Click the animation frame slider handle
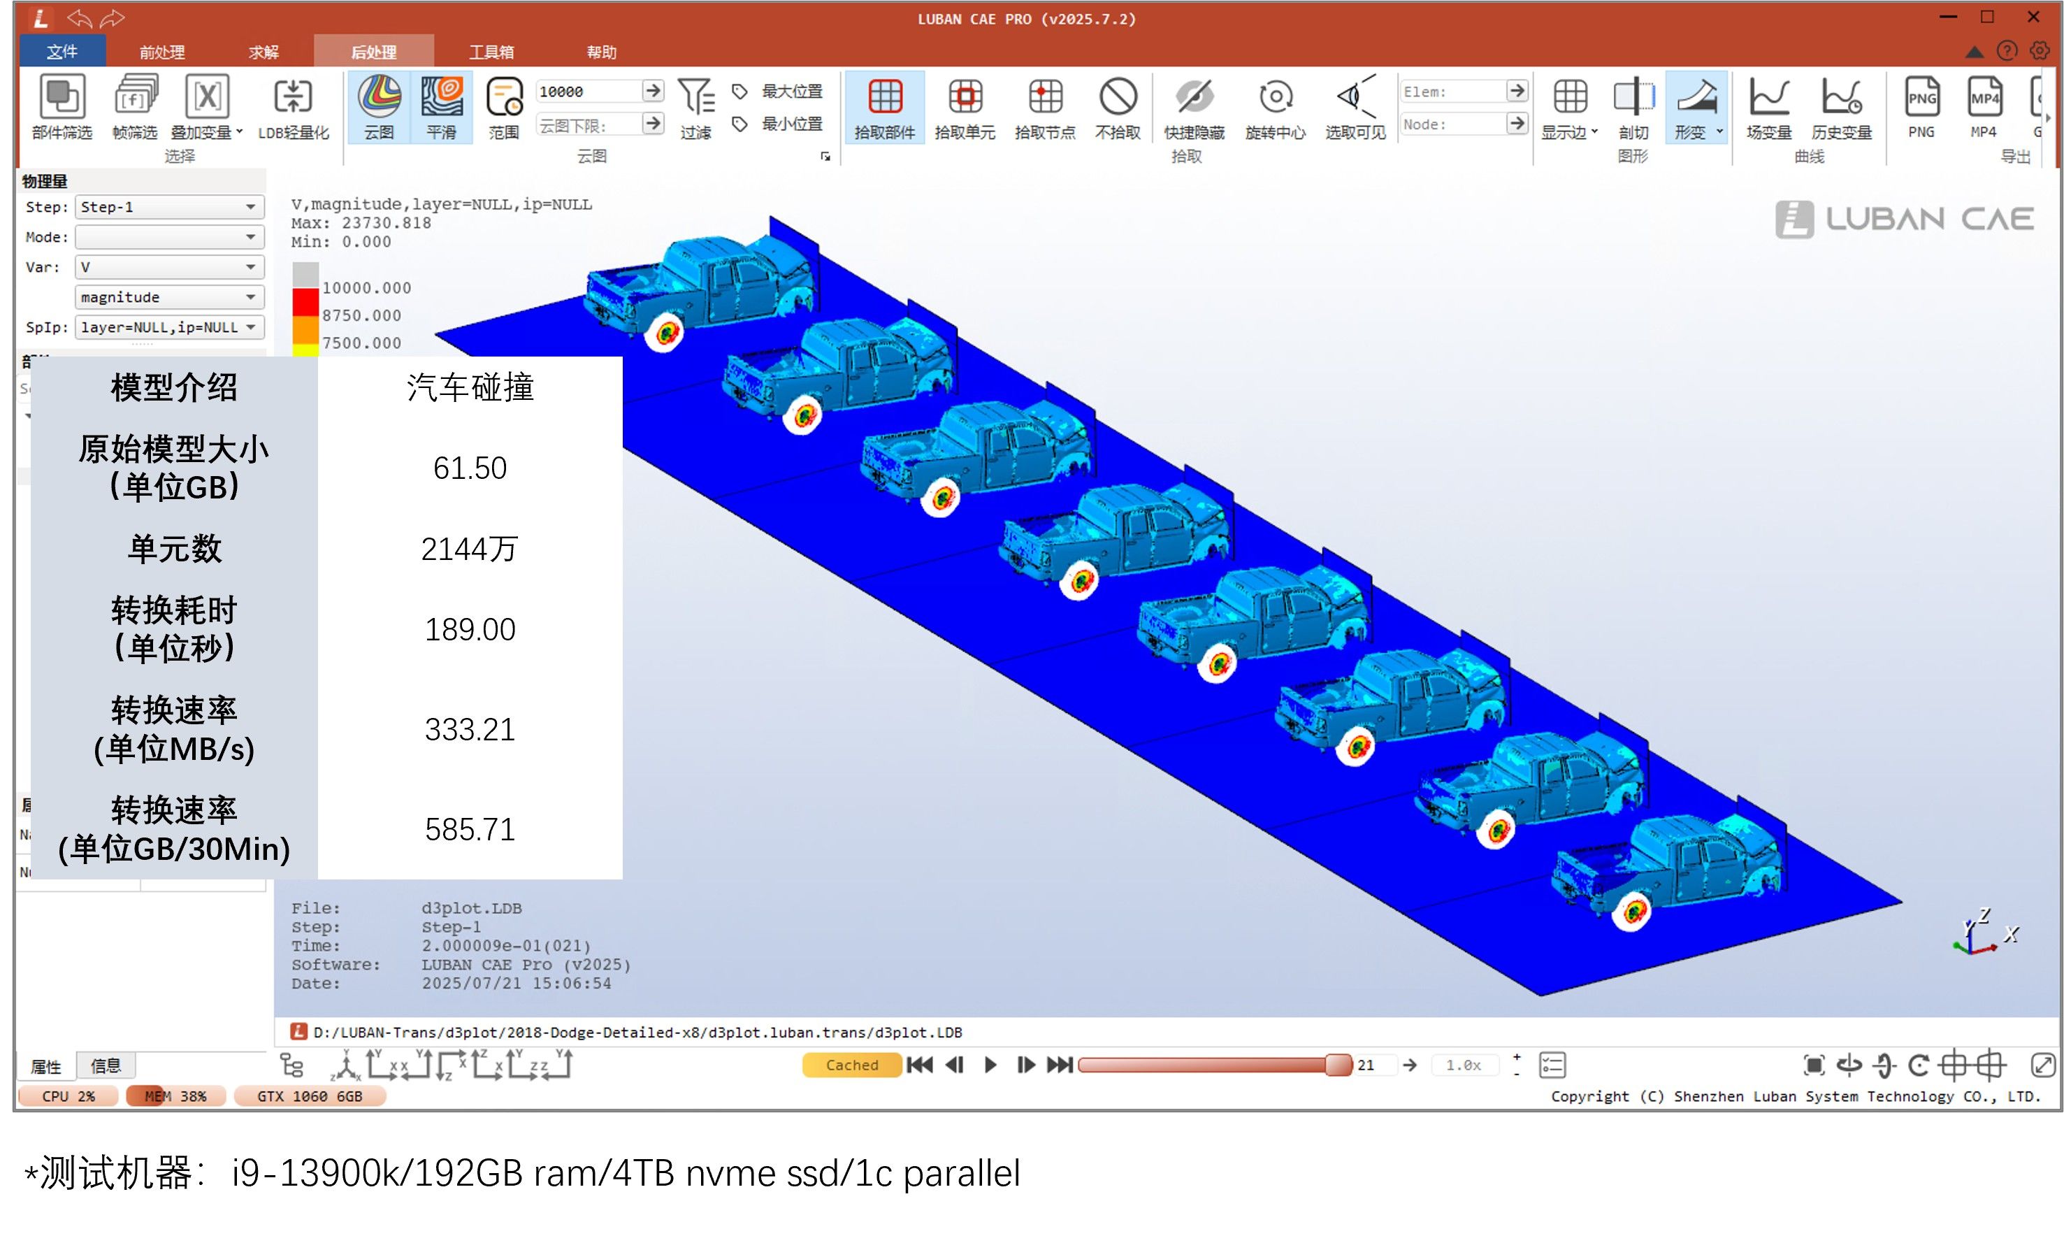 point(1337,1065)
